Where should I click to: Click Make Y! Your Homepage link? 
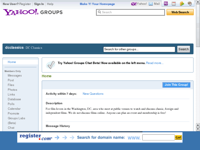point(97,4)
